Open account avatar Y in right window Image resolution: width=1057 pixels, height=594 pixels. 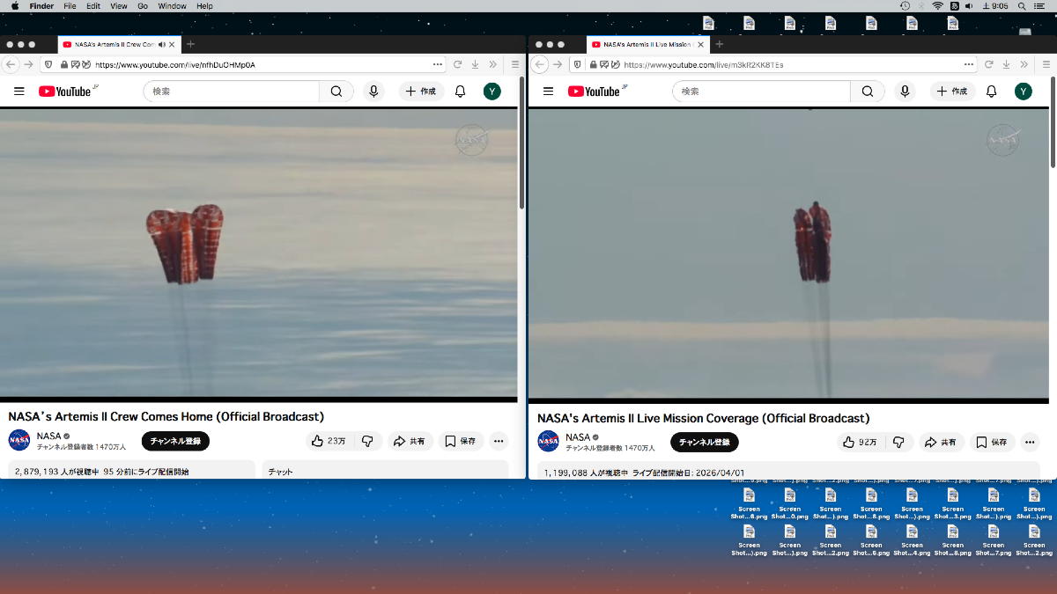click(1024, 92)
